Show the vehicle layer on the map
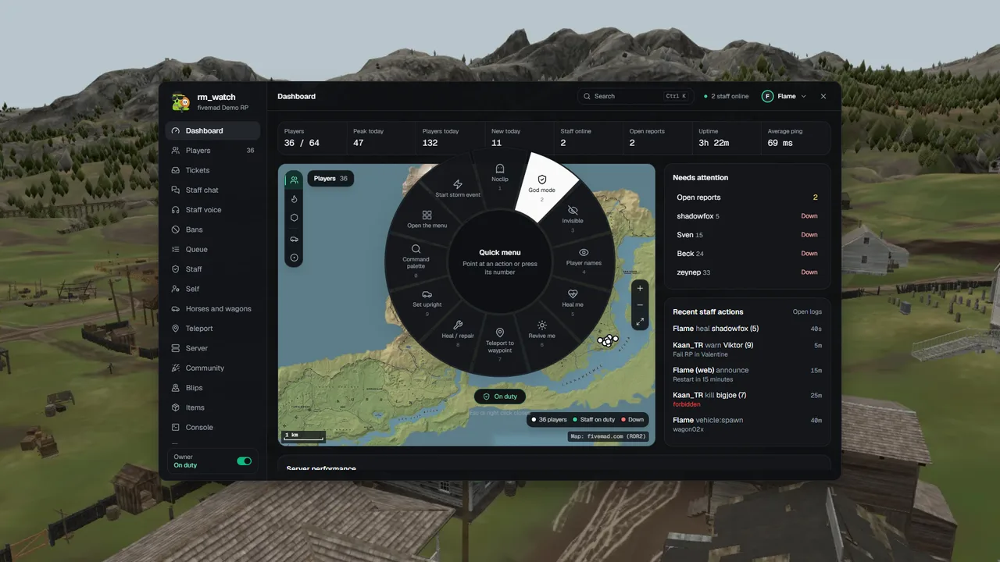Image resolution: width=1000 pixels, height=562 pixels. [x=294, y=238]
